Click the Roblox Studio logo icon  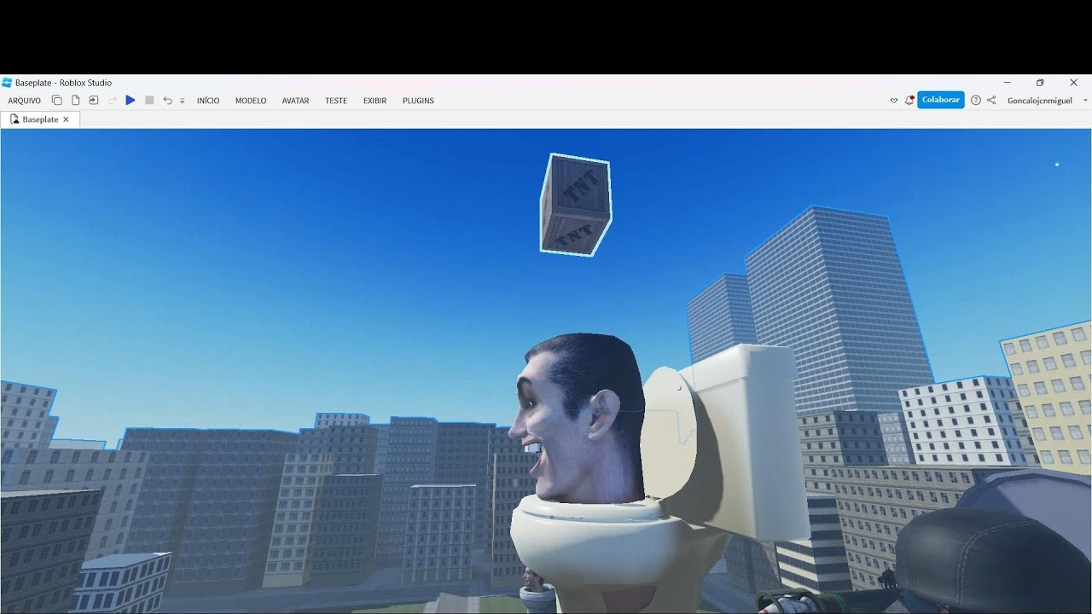pos(7,83)
